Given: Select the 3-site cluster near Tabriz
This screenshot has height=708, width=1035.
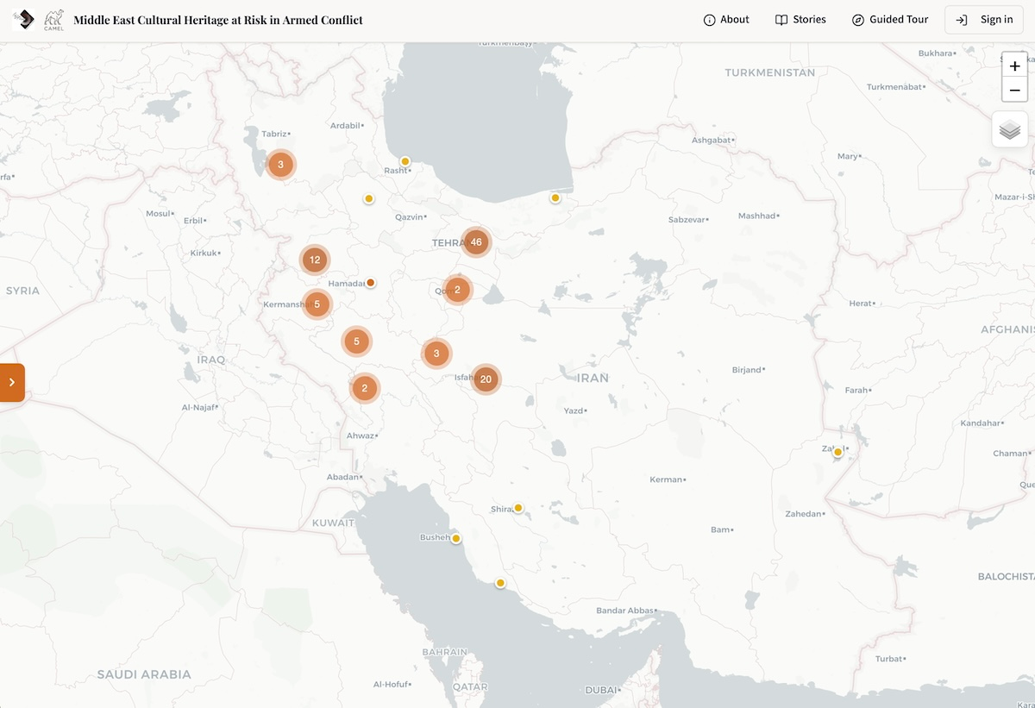Looking at the screenshot, I should 280,164.
